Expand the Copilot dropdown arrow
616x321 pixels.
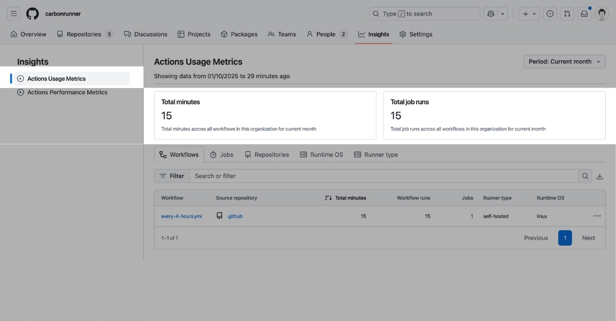point(503,14)
